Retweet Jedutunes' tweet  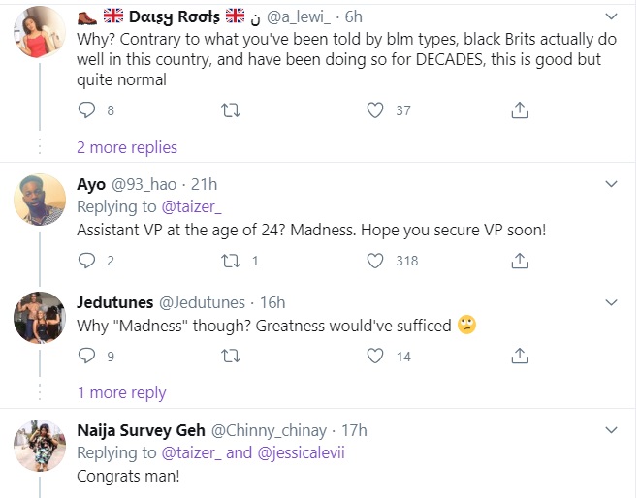coord(231,357)
